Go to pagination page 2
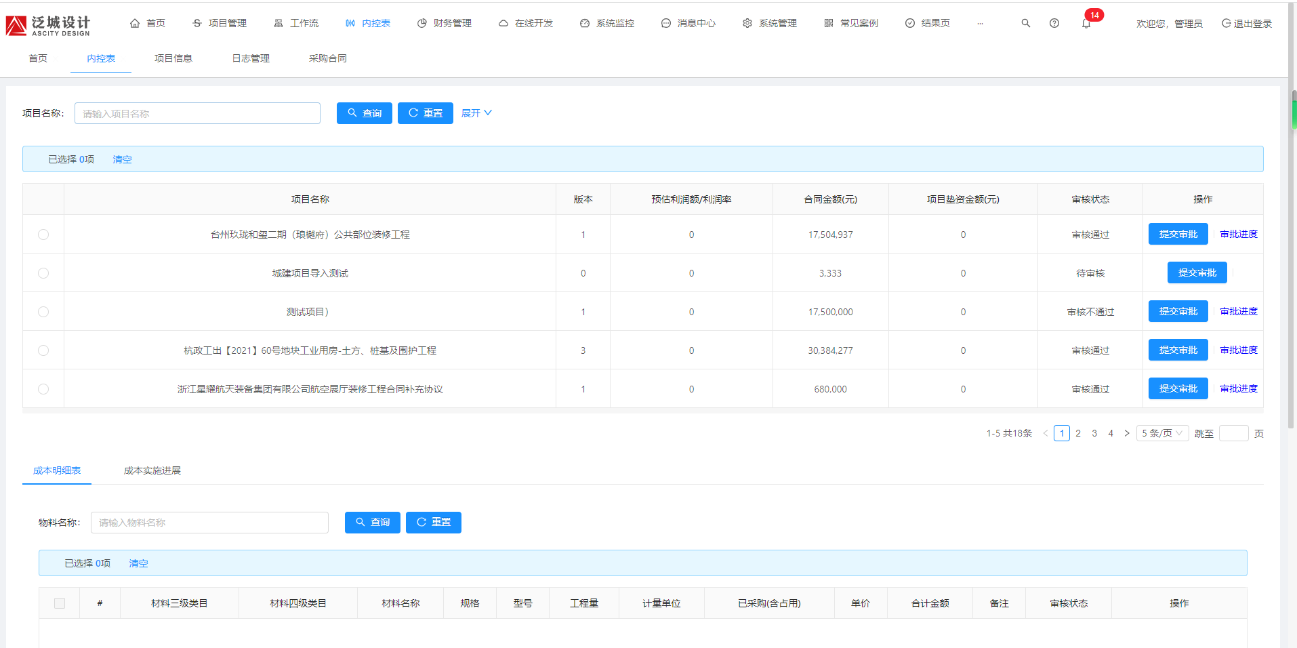The image size is (1297, 648). (1078, 433)
